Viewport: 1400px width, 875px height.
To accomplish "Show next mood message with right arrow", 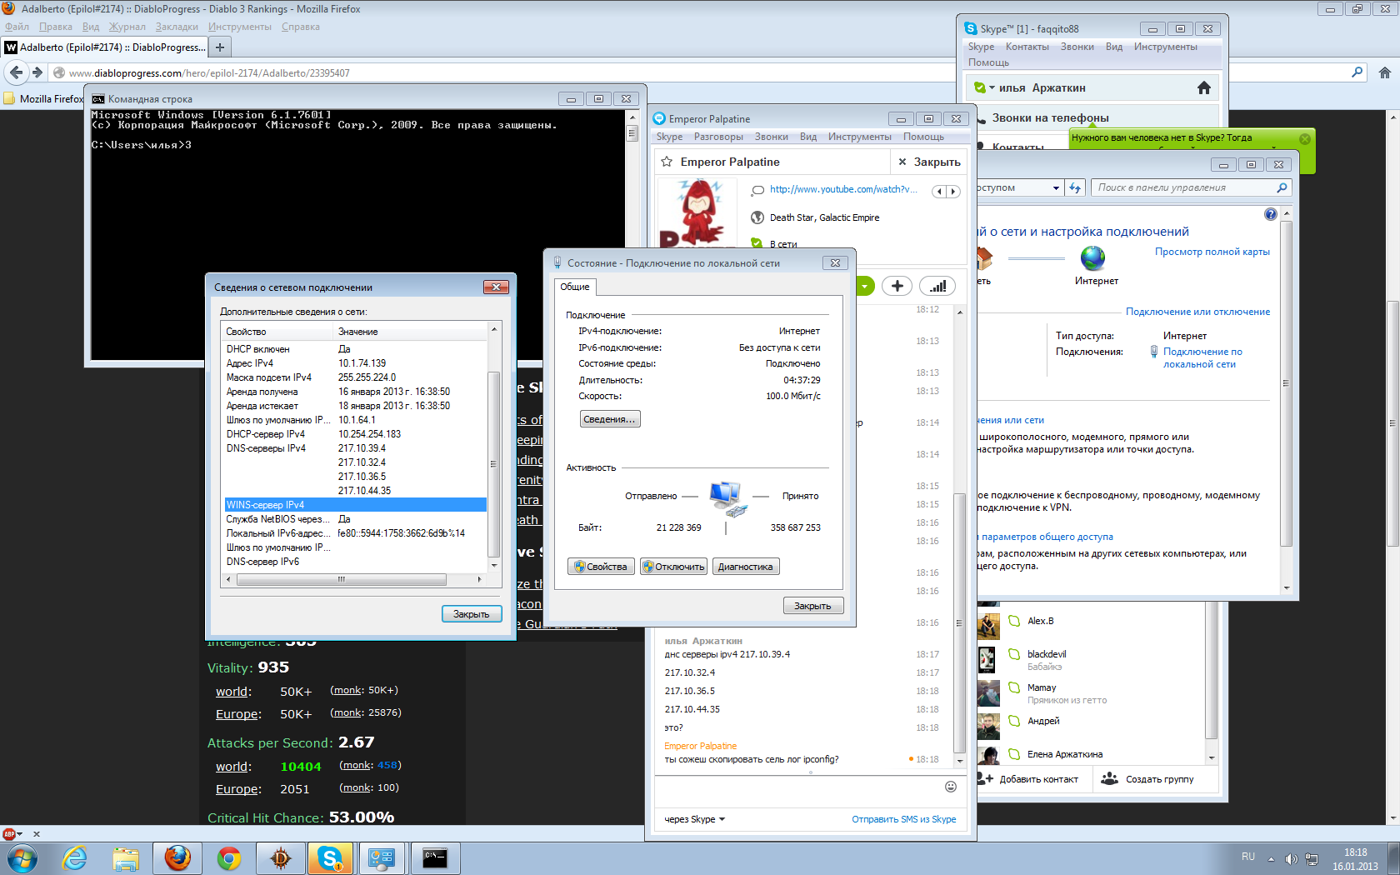I will point(953,191).
